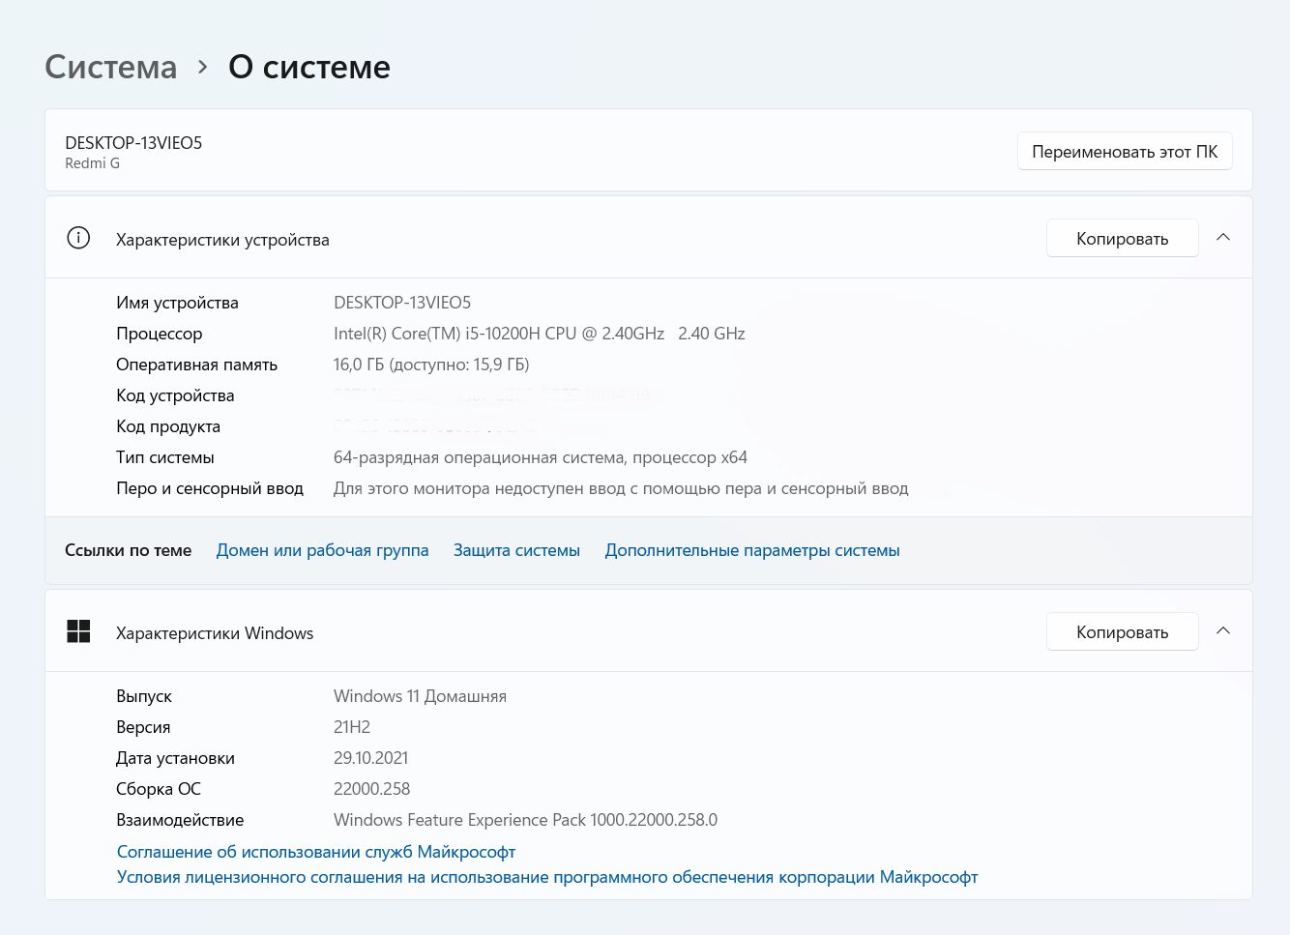This screenshot has width=1290, height=935.
Task: Select DESKTOP-13VIEO5 value in Имя устройства row
Action: (402, 303)
